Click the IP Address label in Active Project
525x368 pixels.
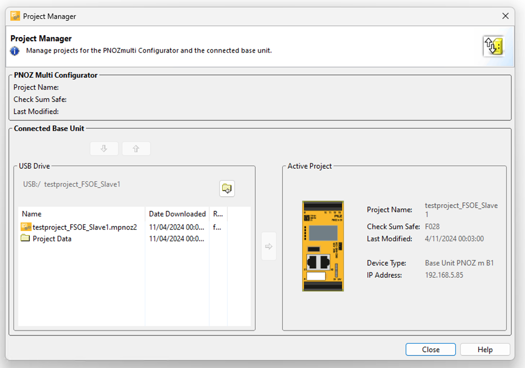[x=384, y=275]
